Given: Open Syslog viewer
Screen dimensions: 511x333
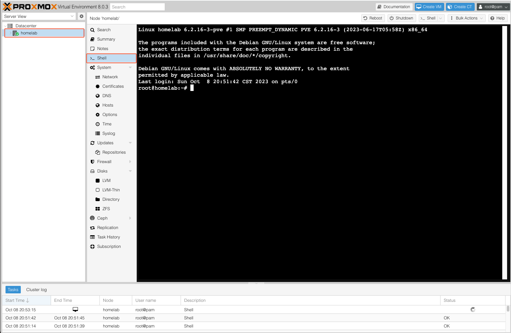Looking at the screenshot, I should coord(111,133).
